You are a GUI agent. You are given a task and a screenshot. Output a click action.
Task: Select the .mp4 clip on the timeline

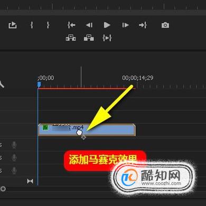[87, 130]
